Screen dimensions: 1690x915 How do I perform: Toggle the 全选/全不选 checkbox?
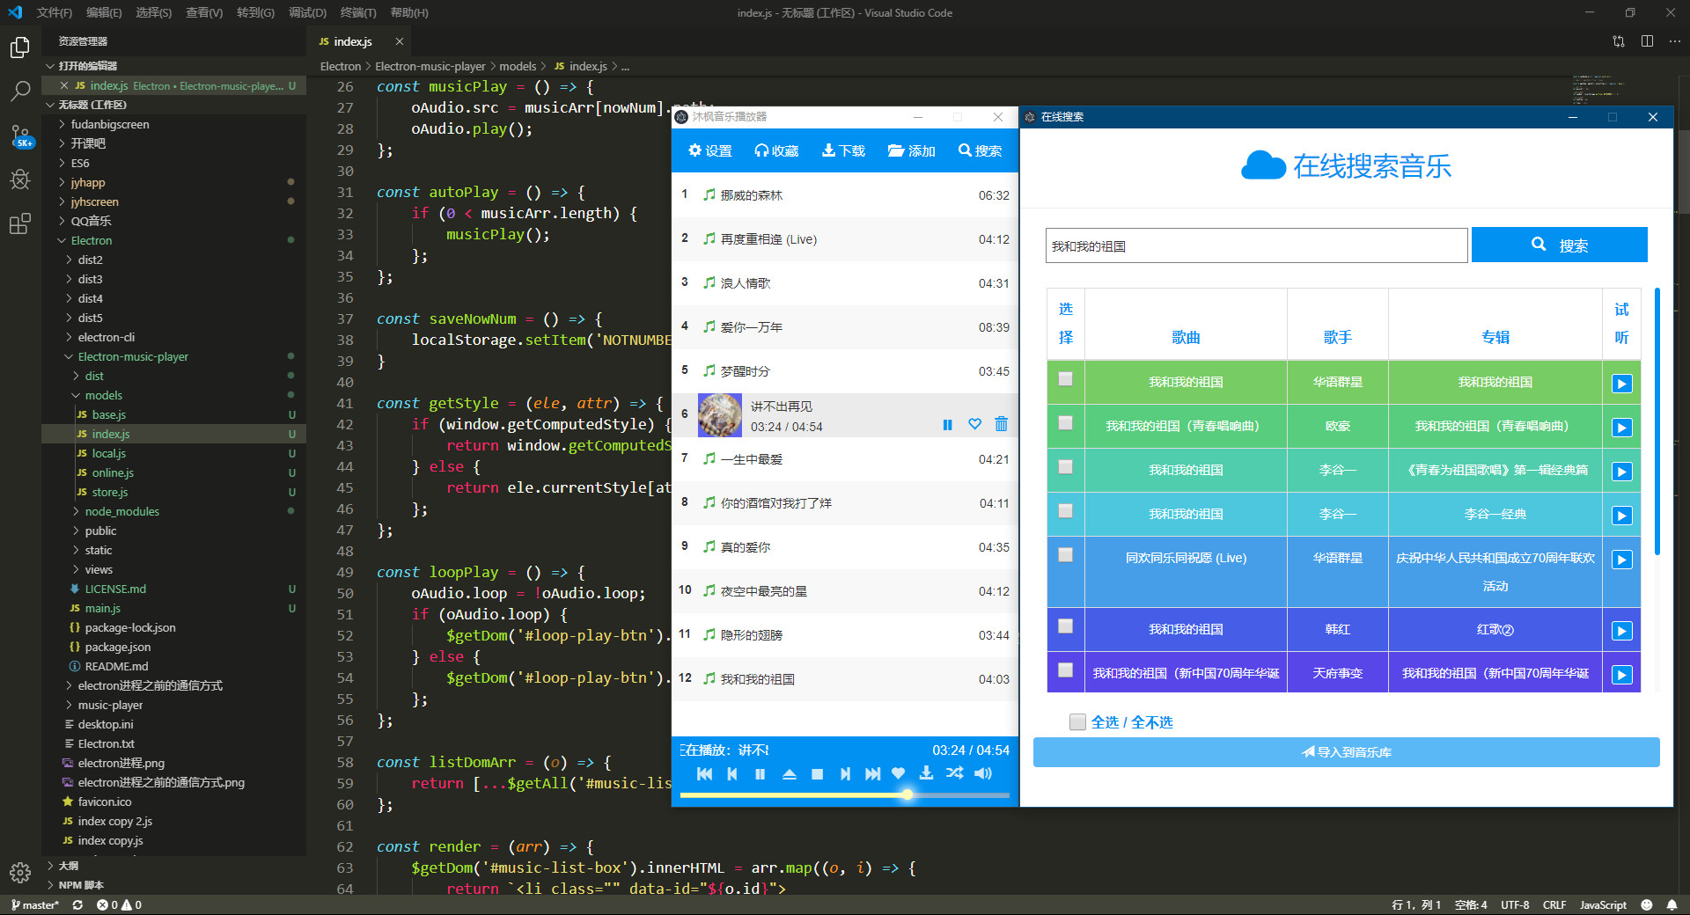point(1077,722)
